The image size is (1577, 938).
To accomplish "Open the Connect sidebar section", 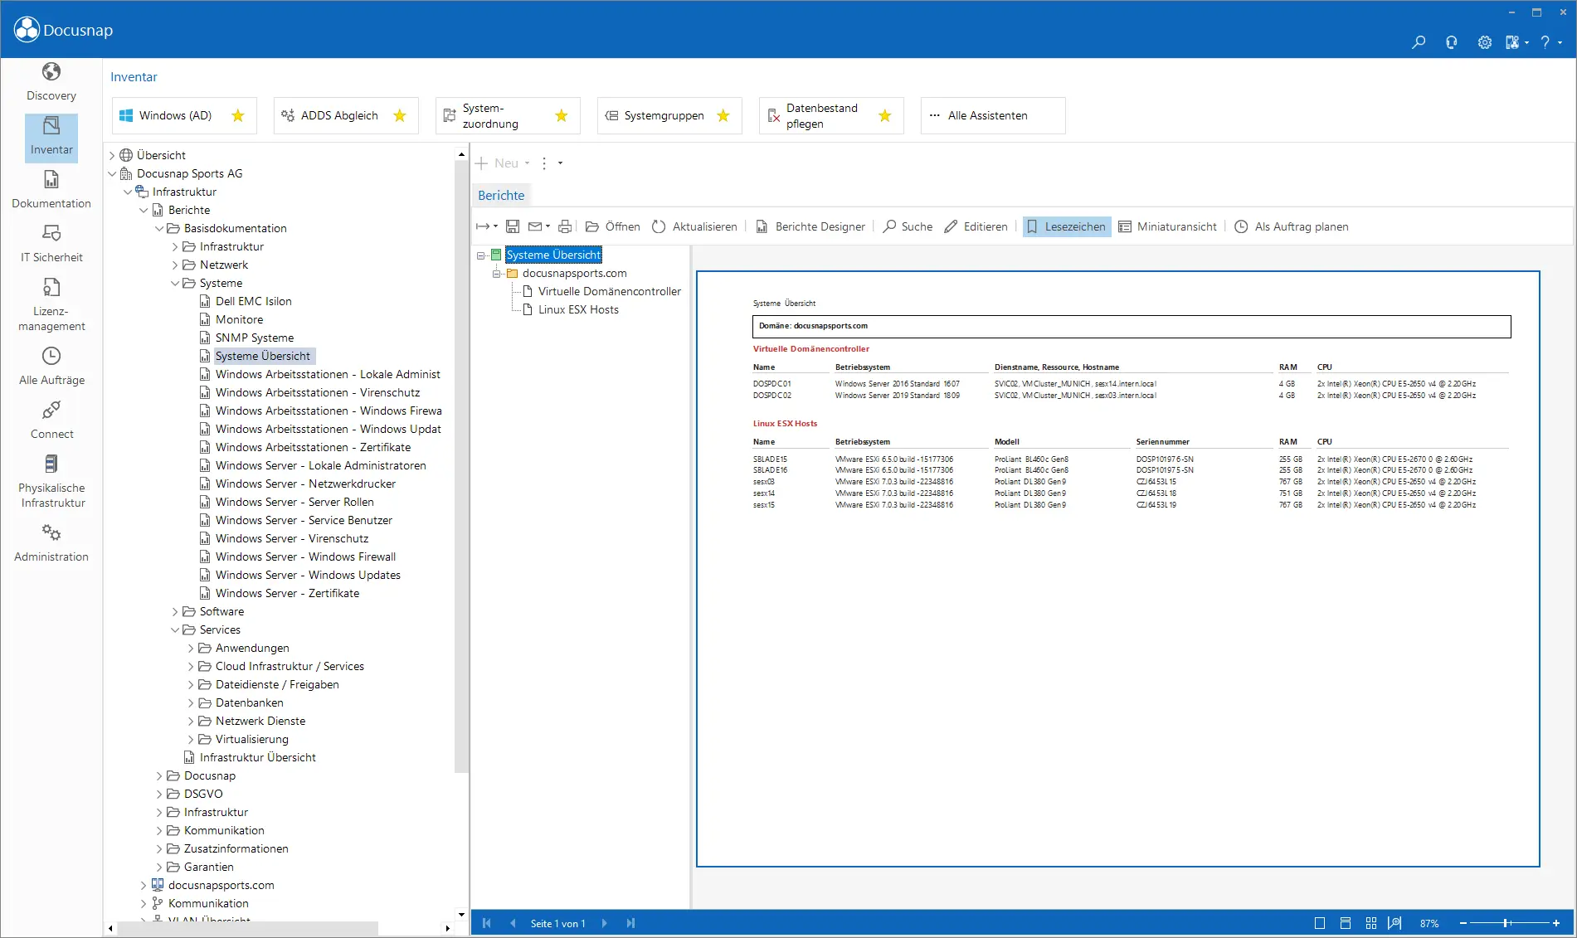I will coord(51,420).
